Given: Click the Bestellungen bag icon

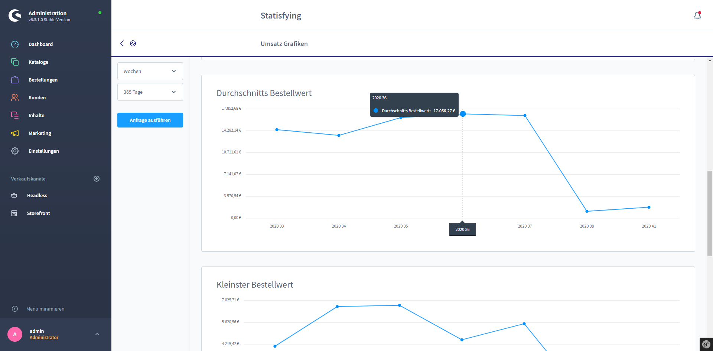Looking at the screenshot, I should coord(15,80).
